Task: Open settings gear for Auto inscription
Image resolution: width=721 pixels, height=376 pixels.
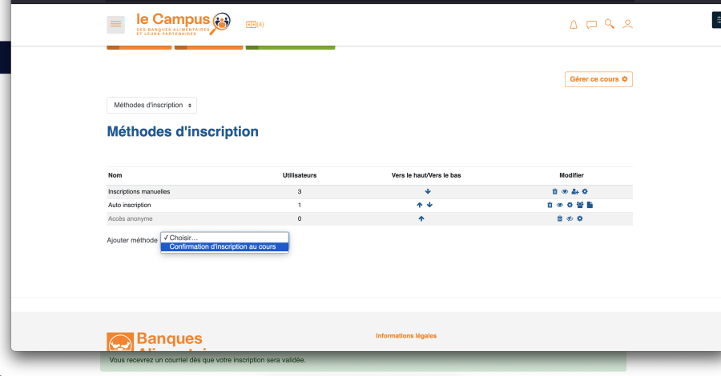Action: coord(570,206)
